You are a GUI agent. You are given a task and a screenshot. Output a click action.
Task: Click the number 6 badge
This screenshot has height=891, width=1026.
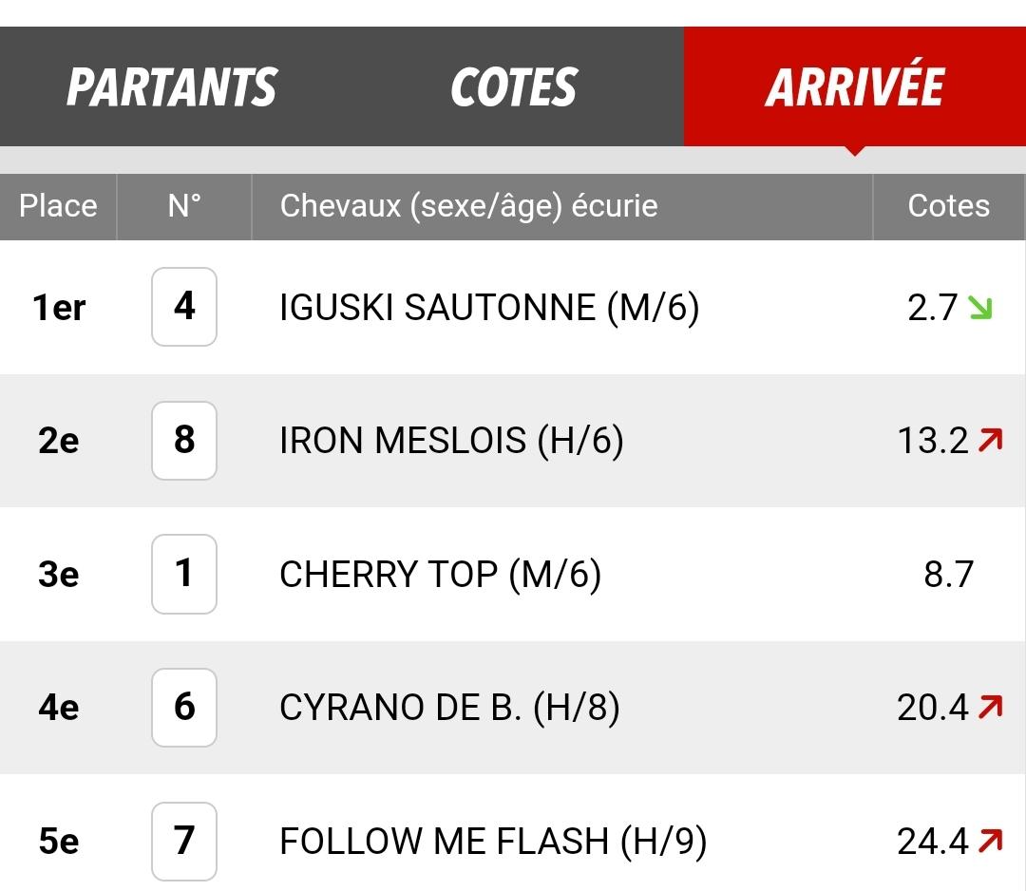point(184,707)
